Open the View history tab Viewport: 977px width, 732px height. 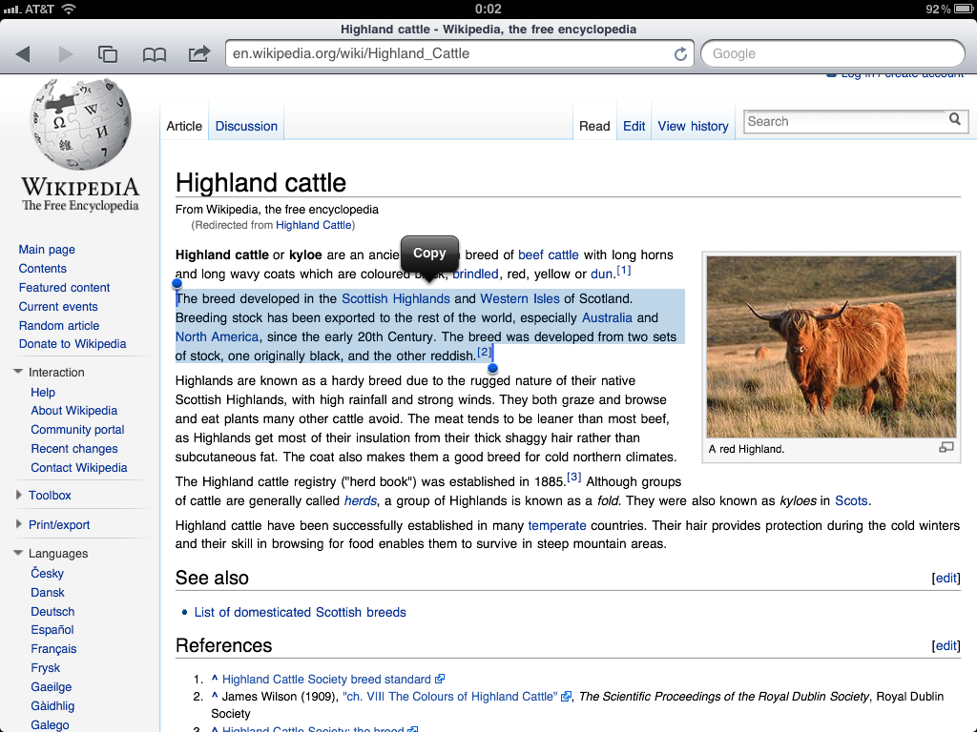[x=693, y=126]
